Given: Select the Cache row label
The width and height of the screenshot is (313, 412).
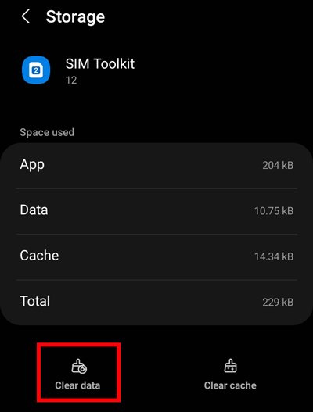Looking at the screenshot, I should click(39, 256).
